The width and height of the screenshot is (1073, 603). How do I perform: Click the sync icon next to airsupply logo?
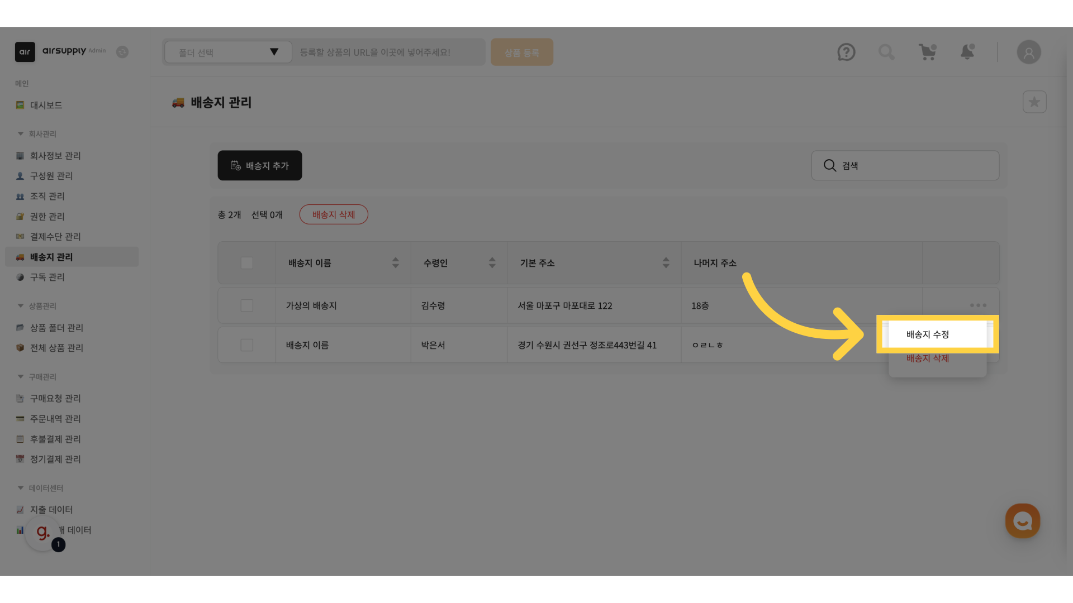tap(122, 52)
